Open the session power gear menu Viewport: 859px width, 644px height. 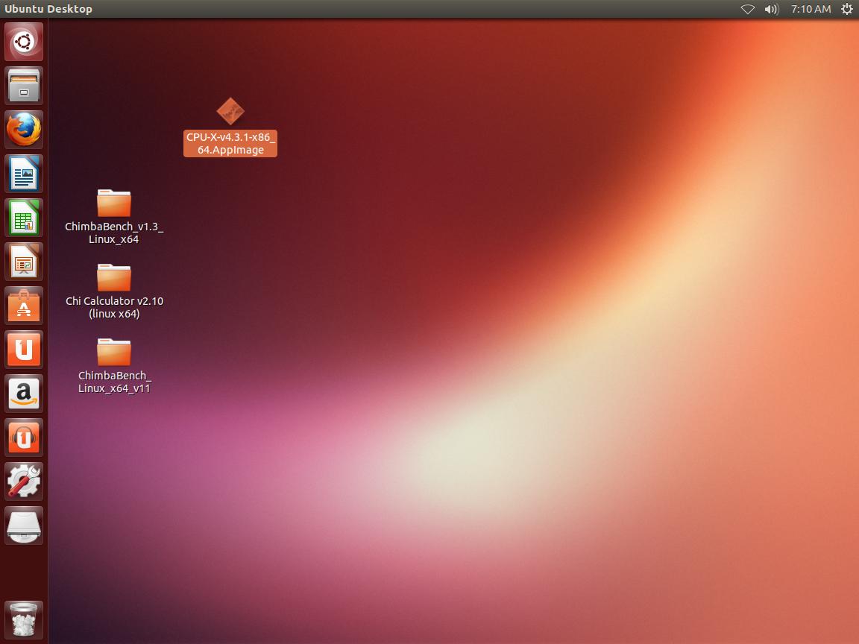pyautogui.click(x=847, y=9)
